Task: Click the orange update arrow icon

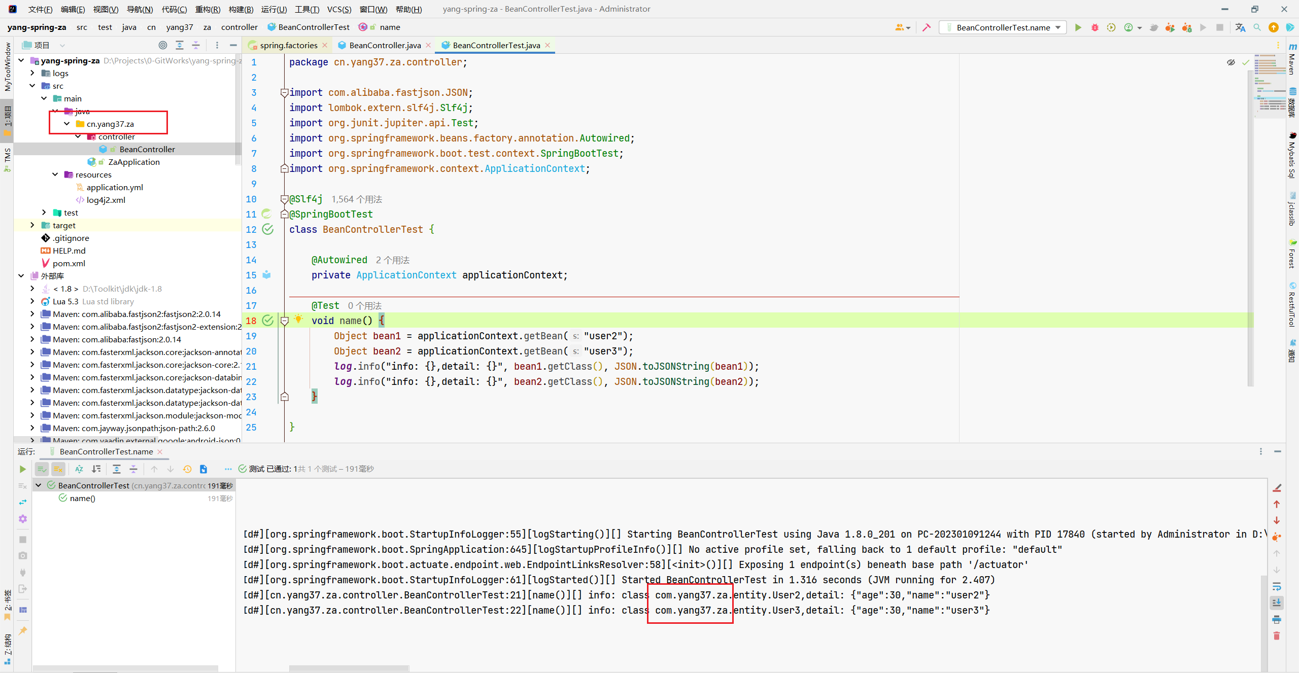Action: 1274,27
